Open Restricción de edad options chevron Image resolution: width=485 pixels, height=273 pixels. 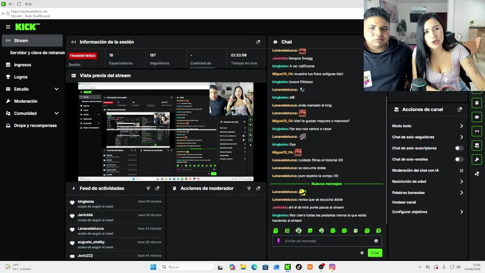coord(462,182)
